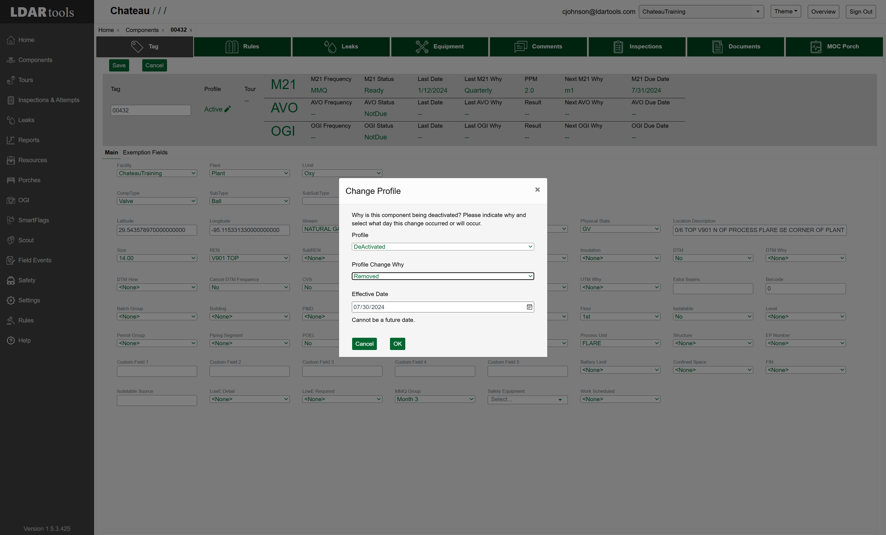
Task: Open the Profile Change Why dropdown
Action: tap(443, 276)
